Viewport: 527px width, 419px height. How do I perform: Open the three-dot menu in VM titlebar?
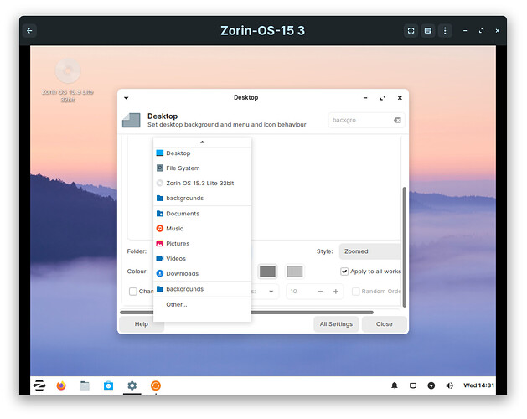click(x=445, y=31)
